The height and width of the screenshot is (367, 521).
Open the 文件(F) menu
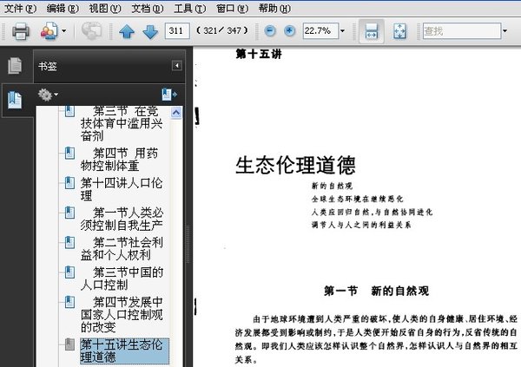click(20, 9)
